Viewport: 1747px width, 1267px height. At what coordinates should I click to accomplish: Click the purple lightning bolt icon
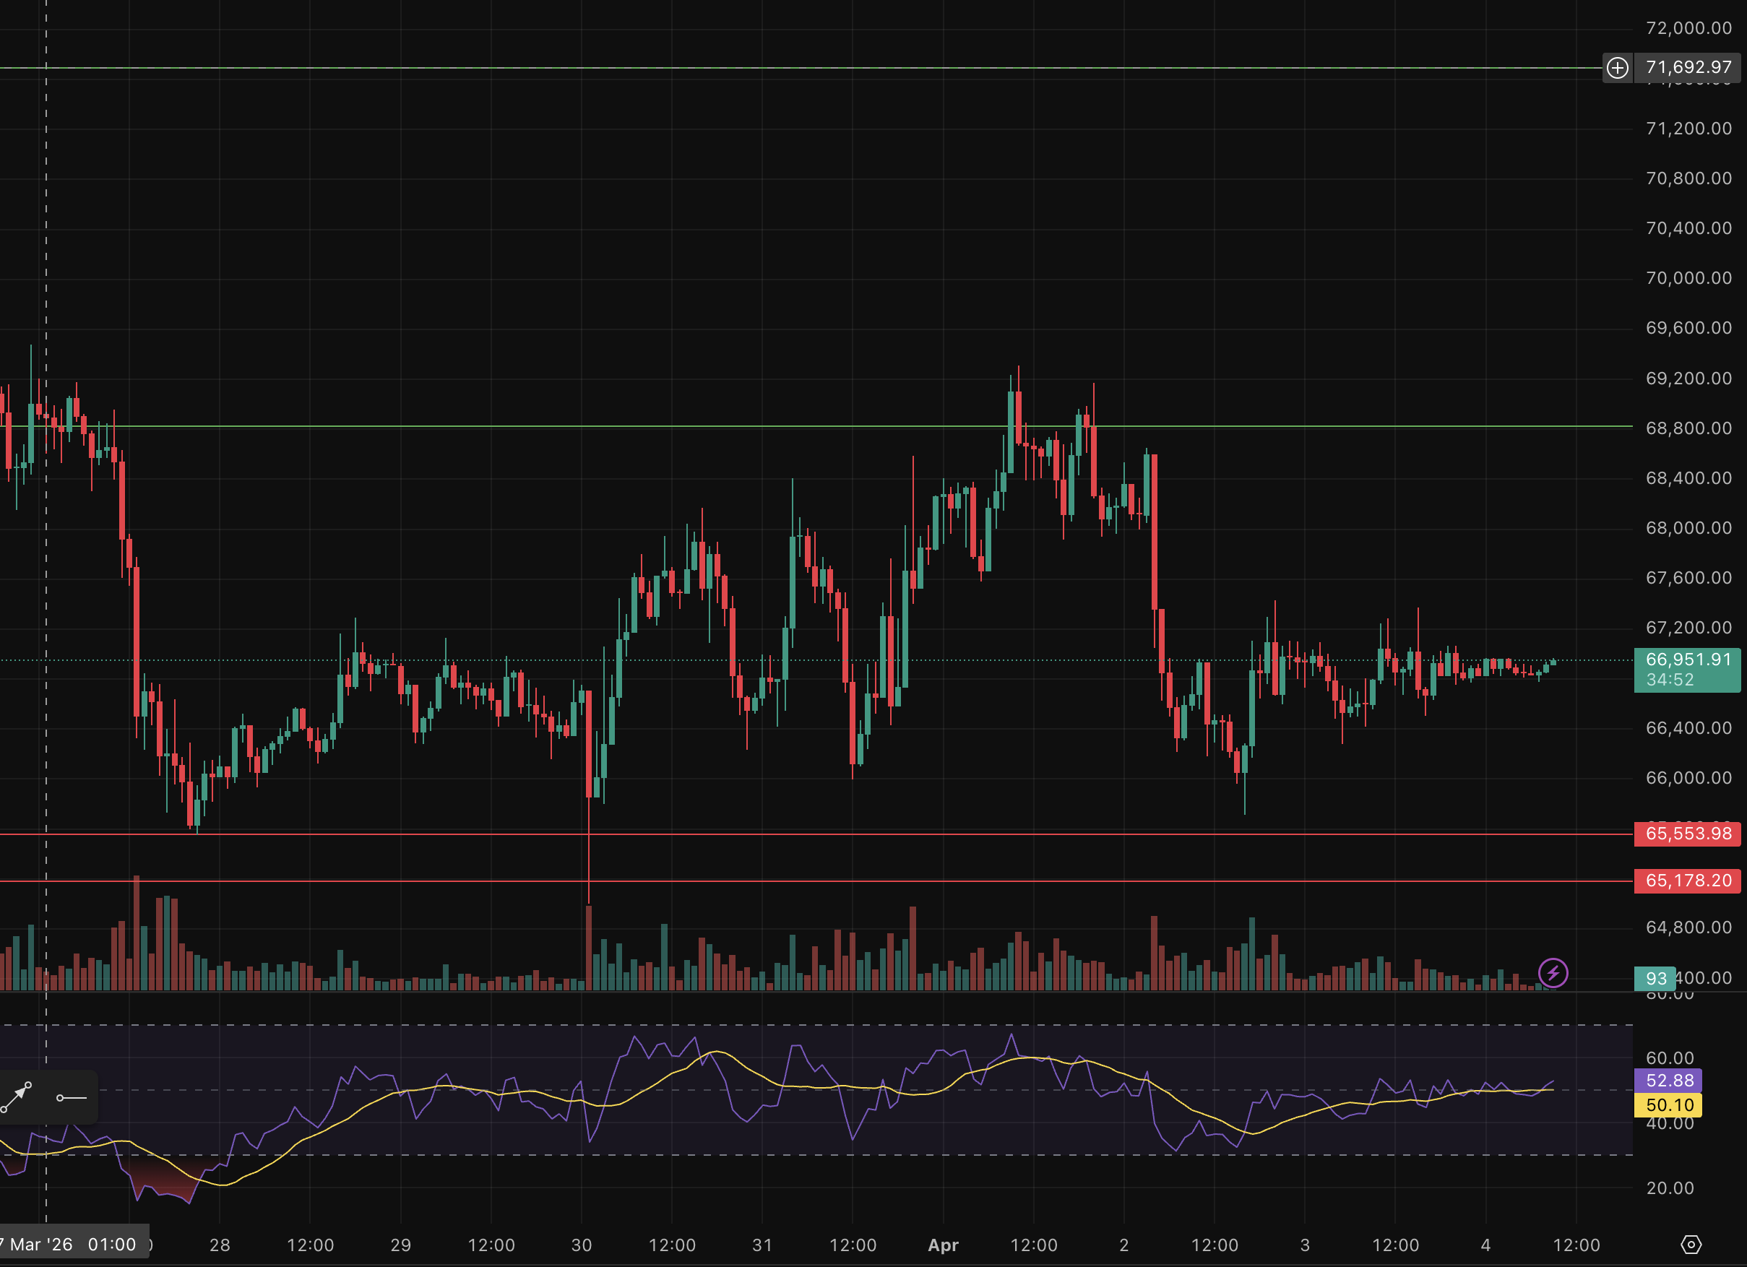click(1552, 973)
